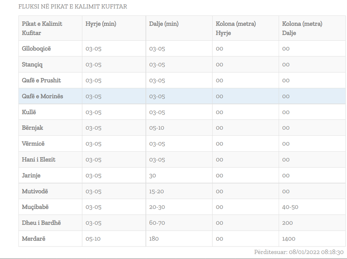The width and height of the screenshot is (347, 259).
Task: Select Dheu i Bardhë row
Action: pos(41,223)
